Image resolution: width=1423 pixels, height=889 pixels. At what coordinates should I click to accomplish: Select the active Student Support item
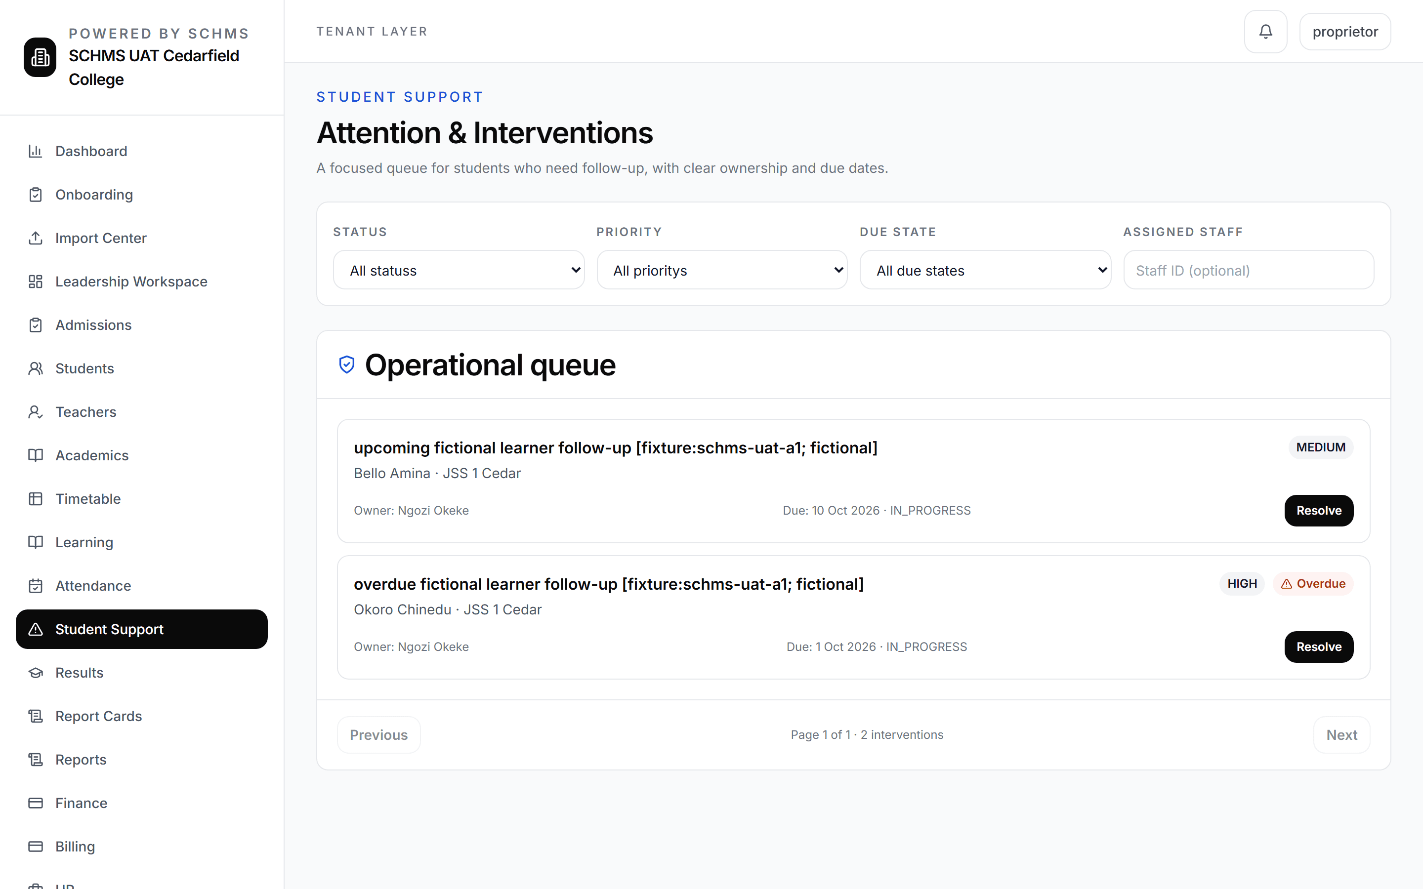pyautogui.click(x=142, y=630)
